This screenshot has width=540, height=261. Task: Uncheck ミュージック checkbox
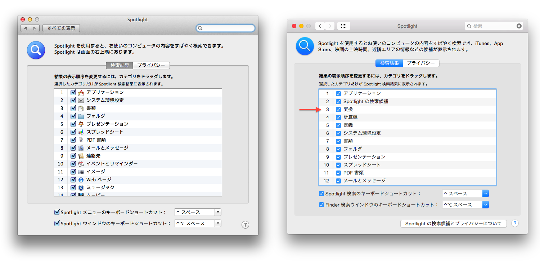(x=73, y=188)
